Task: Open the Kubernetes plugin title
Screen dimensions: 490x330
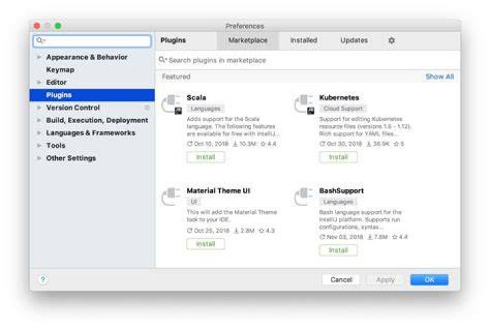Action: click(339, 97)
